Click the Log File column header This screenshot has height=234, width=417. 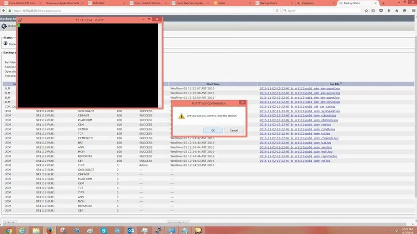(335, 84)
